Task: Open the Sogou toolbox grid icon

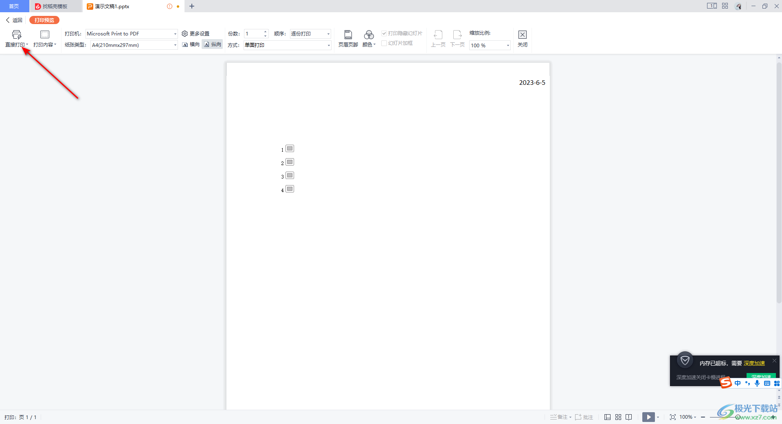Action: click(x=777, y=383)
